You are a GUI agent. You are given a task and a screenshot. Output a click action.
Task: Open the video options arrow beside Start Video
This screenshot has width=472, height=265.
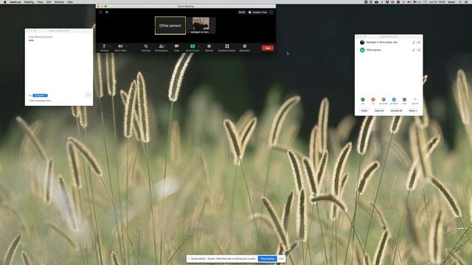126,46
